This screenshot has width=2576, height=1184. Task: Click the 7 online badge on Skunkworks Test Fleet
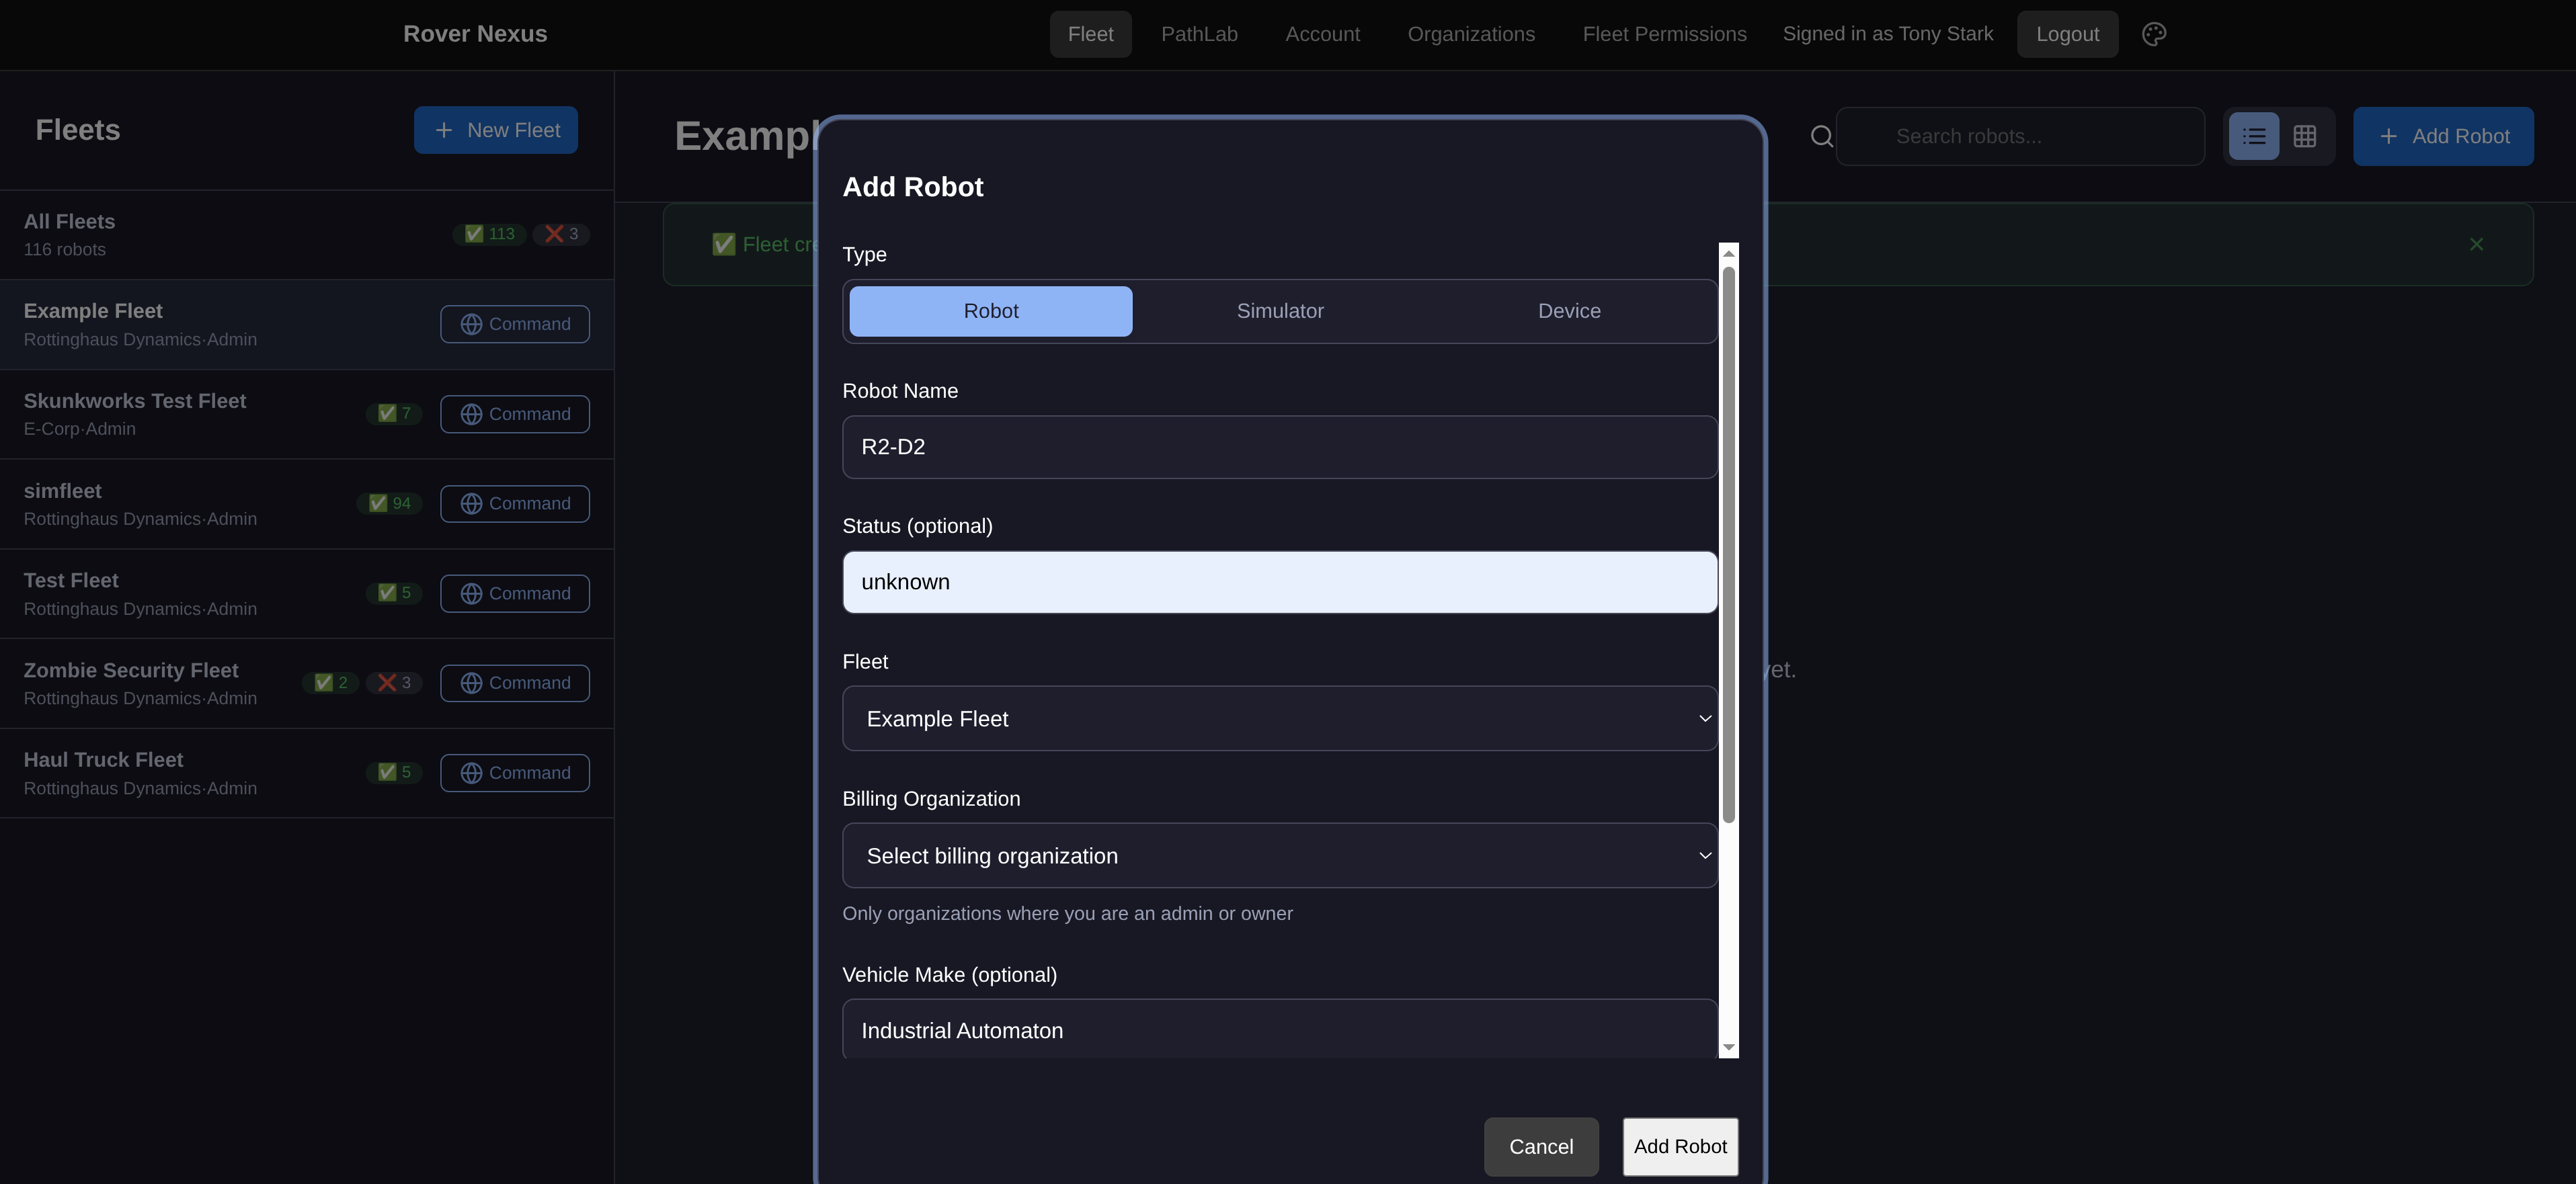394,413
